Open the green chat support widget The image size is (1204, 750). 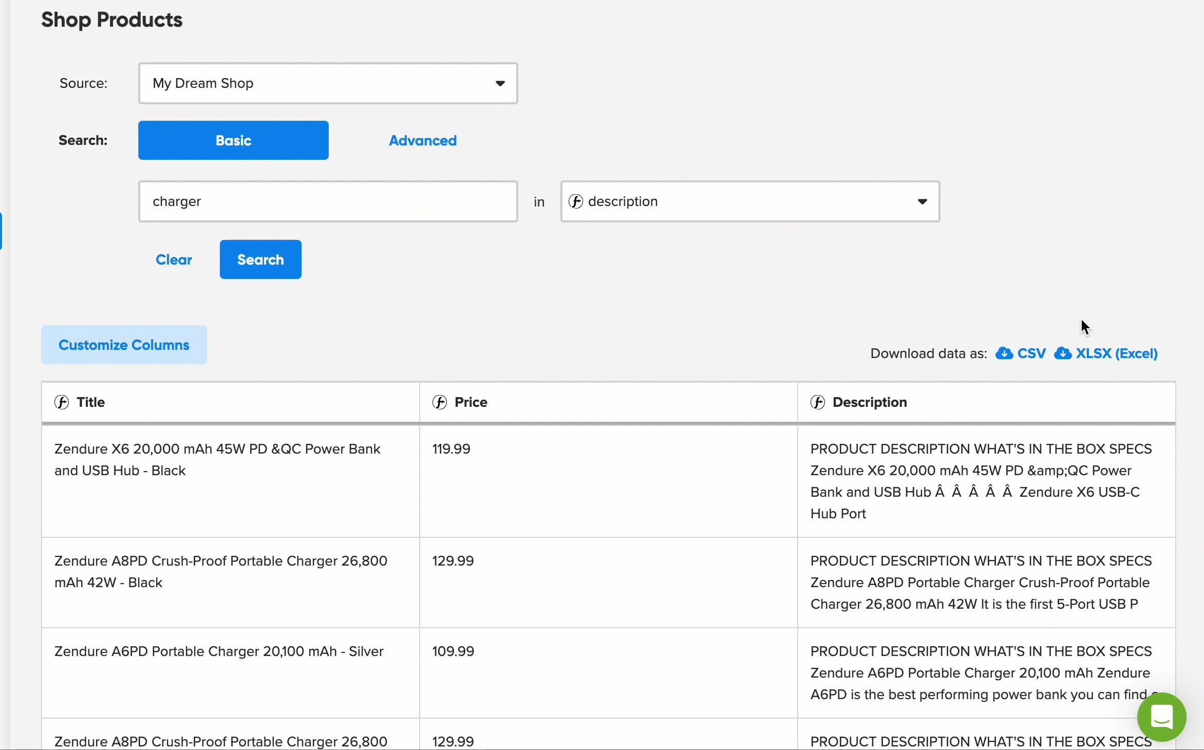1161,717
